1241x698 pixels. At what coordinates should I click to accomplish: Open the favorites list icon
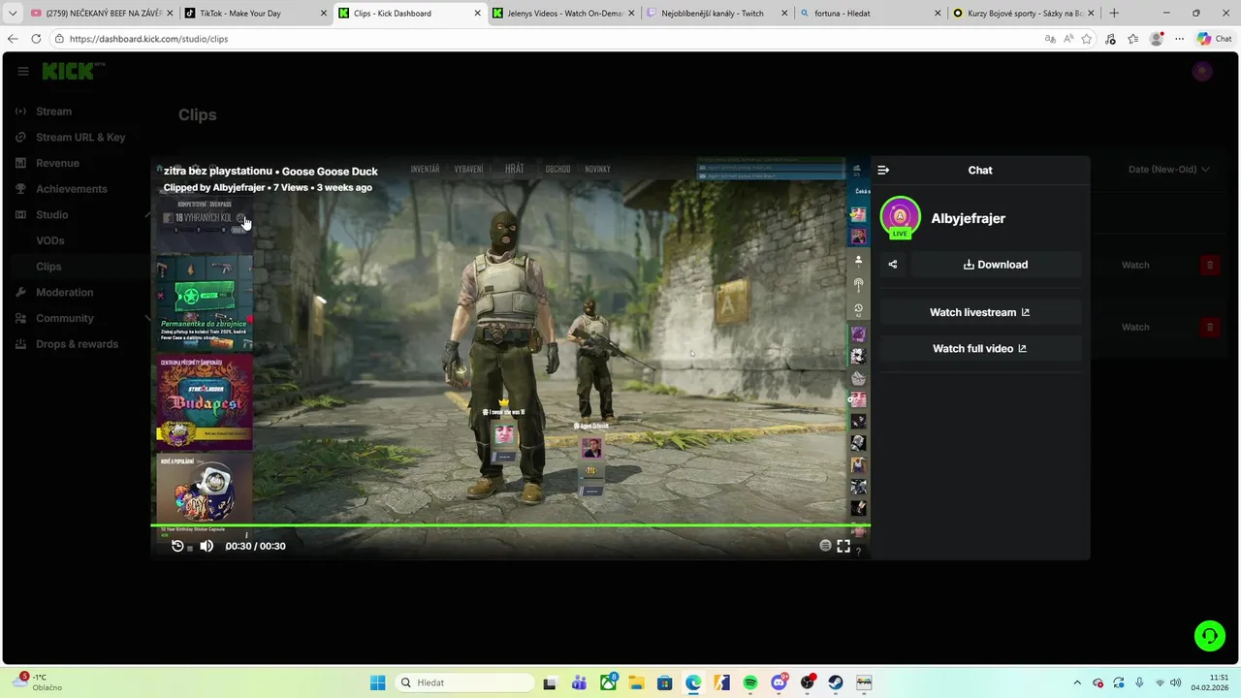tap(1132, 39)
